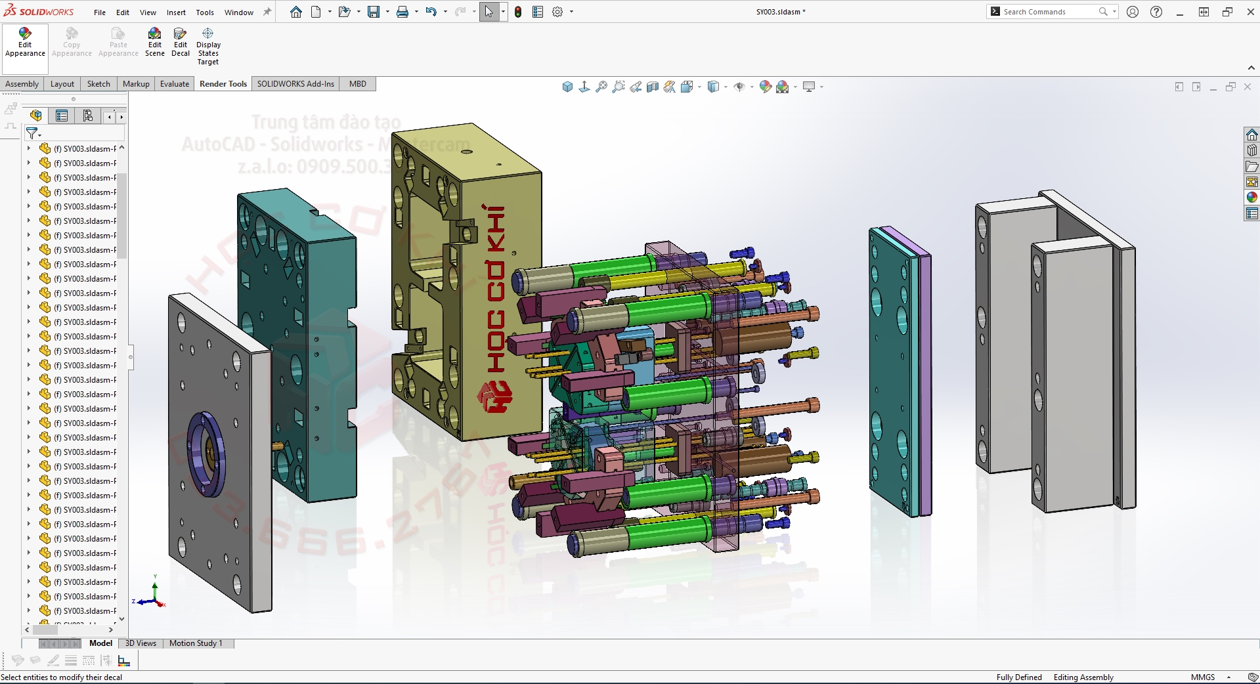Expand the Select tool dropdown arrow

tap(503, 12)
